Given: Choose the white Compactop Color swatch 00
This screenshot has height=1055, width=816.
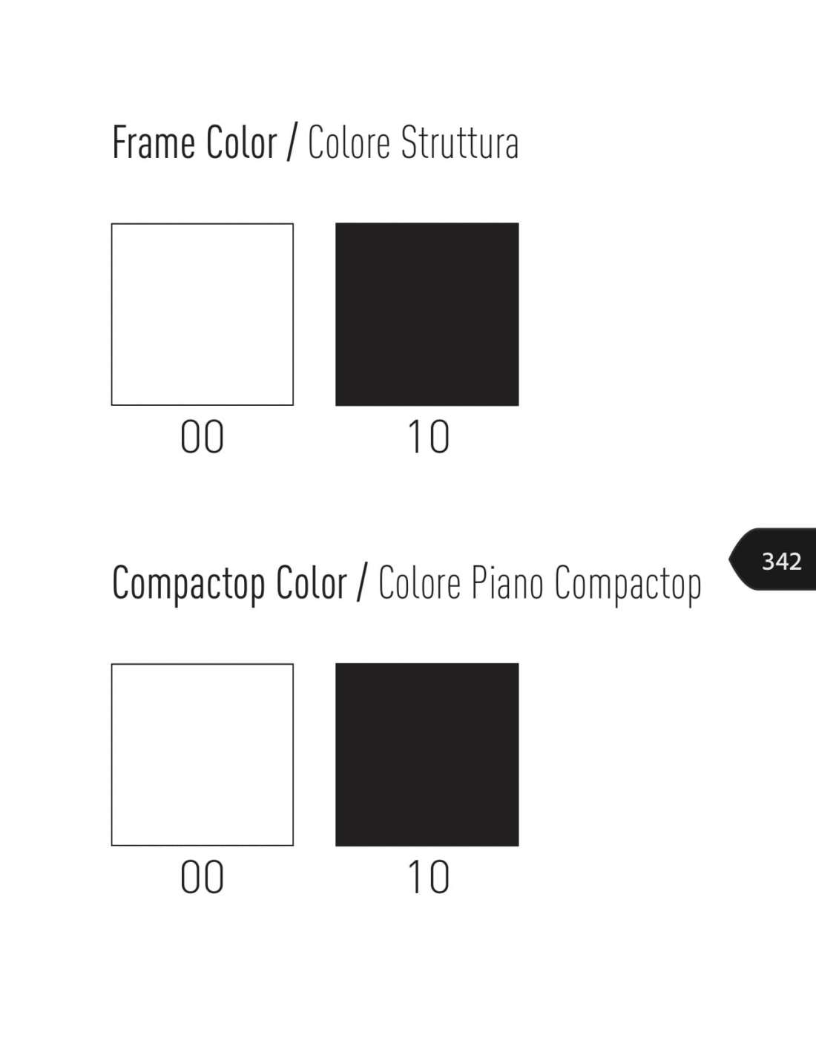Looking at the screenshot, I should coord(203,755).
